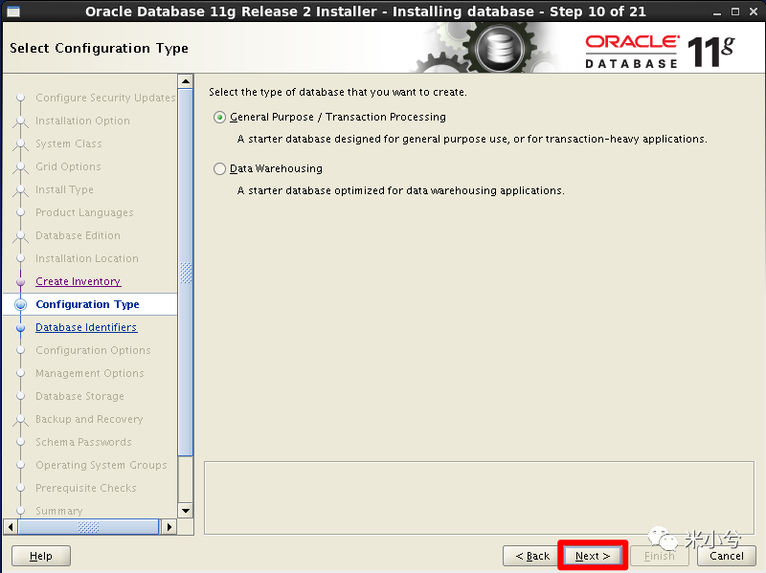Click the Cancel button
The height and width of the screenshot is (573, 766).
tap(727, 556)
